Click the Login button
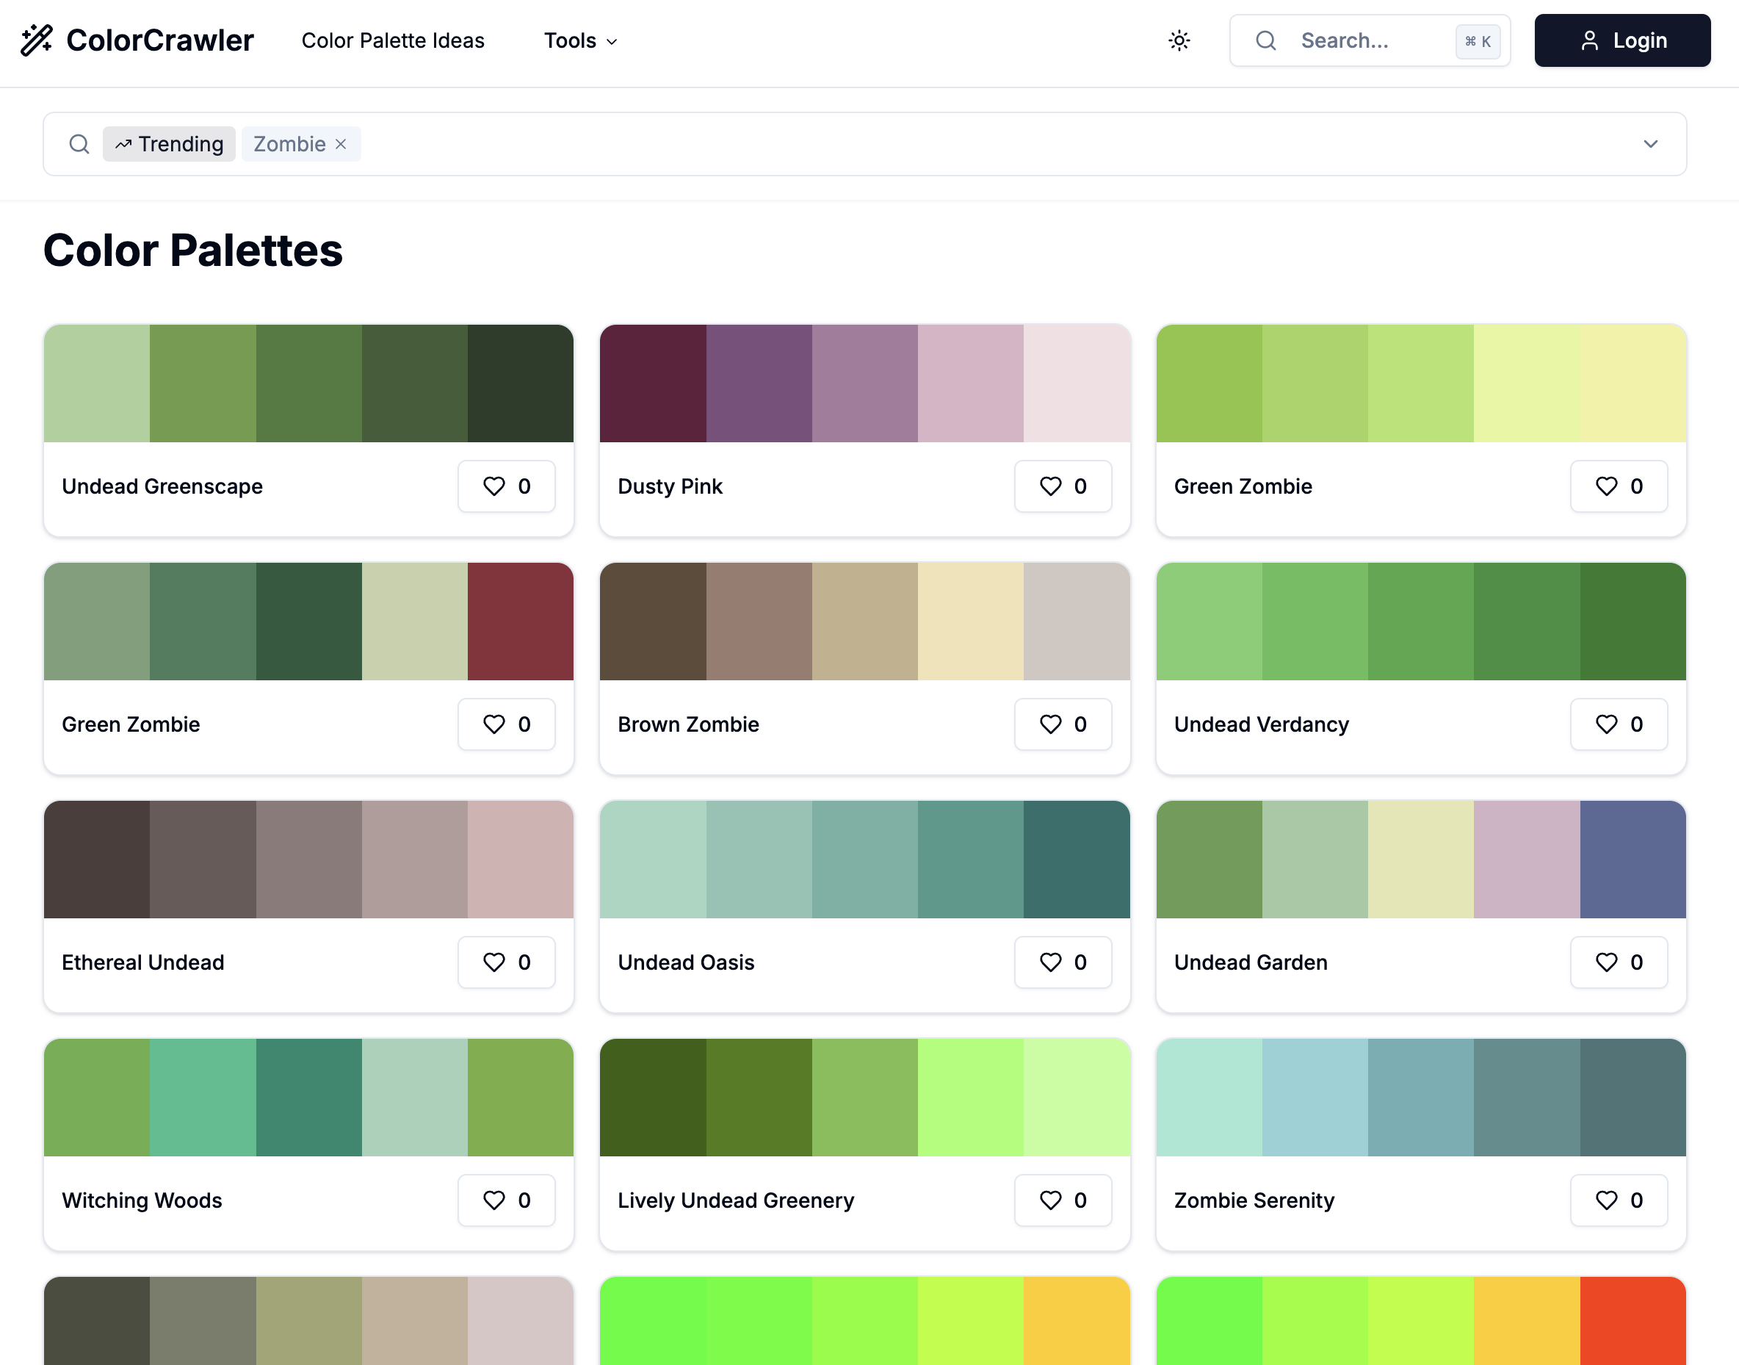1739x1365 pixels. pos(1621,40)
